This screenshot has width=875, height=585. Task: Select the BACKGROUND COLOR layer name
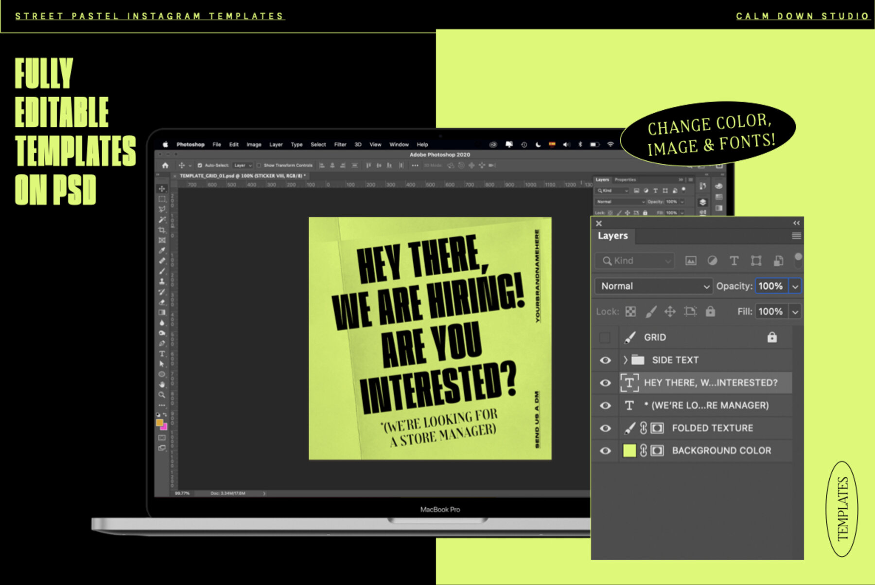point(721,451)
